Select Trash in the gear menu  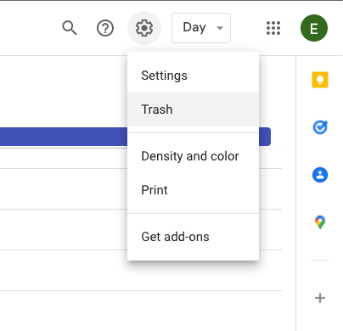click(193, 109)
